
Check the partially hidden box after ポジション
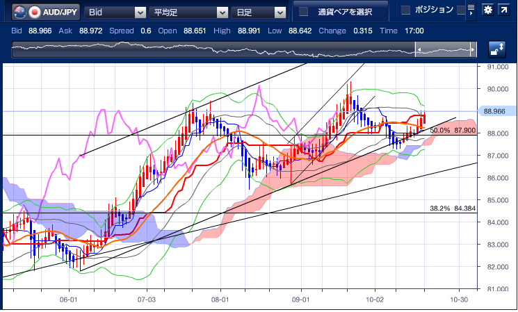460,10
